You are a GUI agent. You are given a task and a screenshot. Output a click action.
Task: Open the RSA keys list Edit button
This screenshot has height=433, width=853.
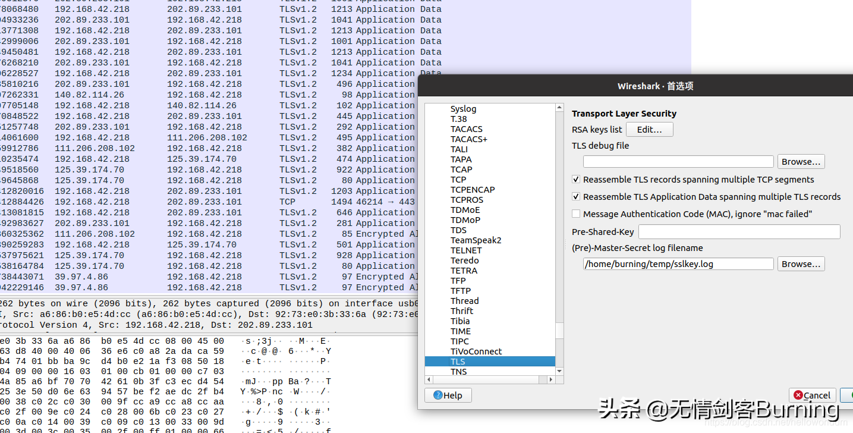coord(649,130)
